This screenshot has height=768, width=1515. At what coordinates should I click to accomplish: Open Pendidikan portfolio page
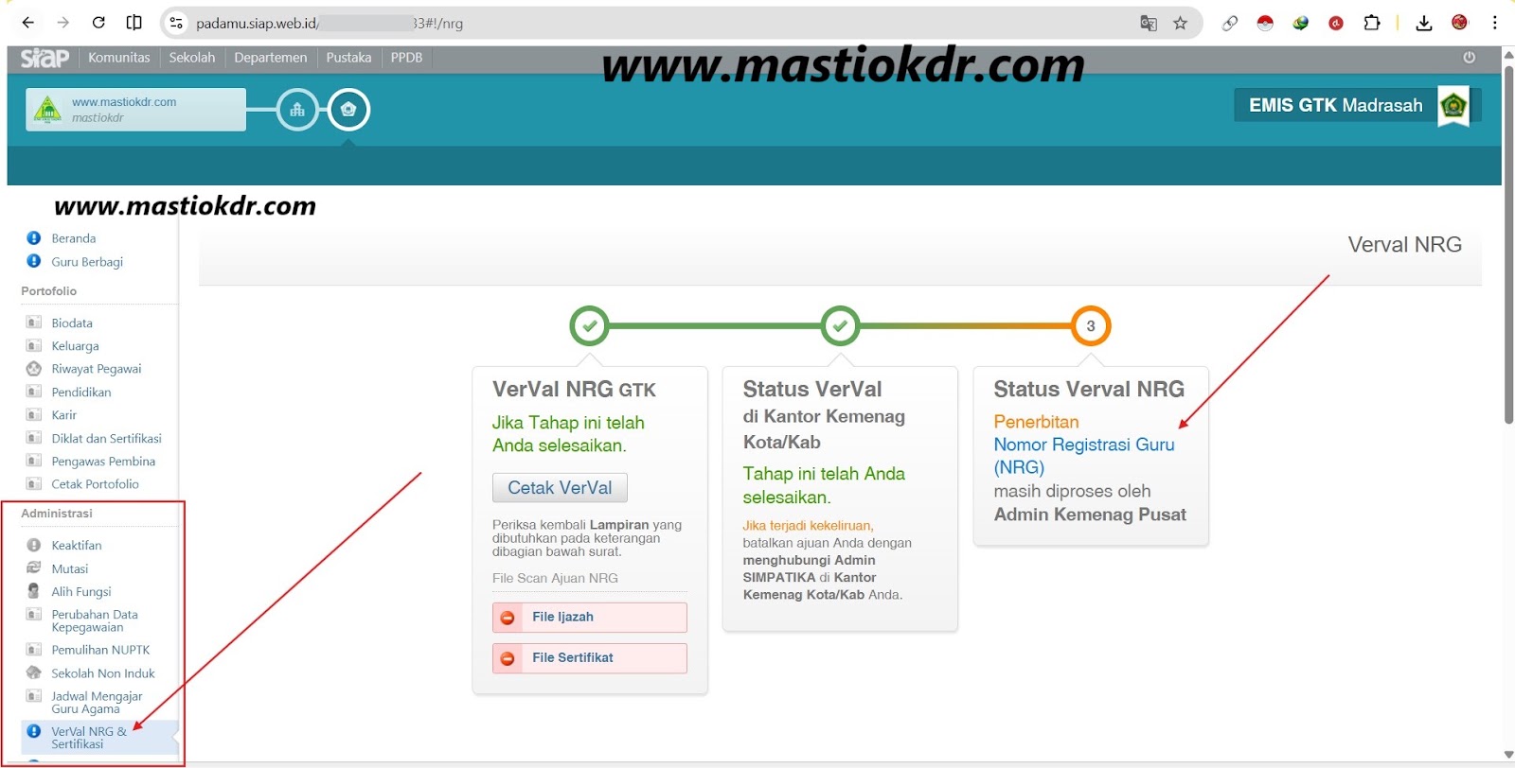[81, 393]
